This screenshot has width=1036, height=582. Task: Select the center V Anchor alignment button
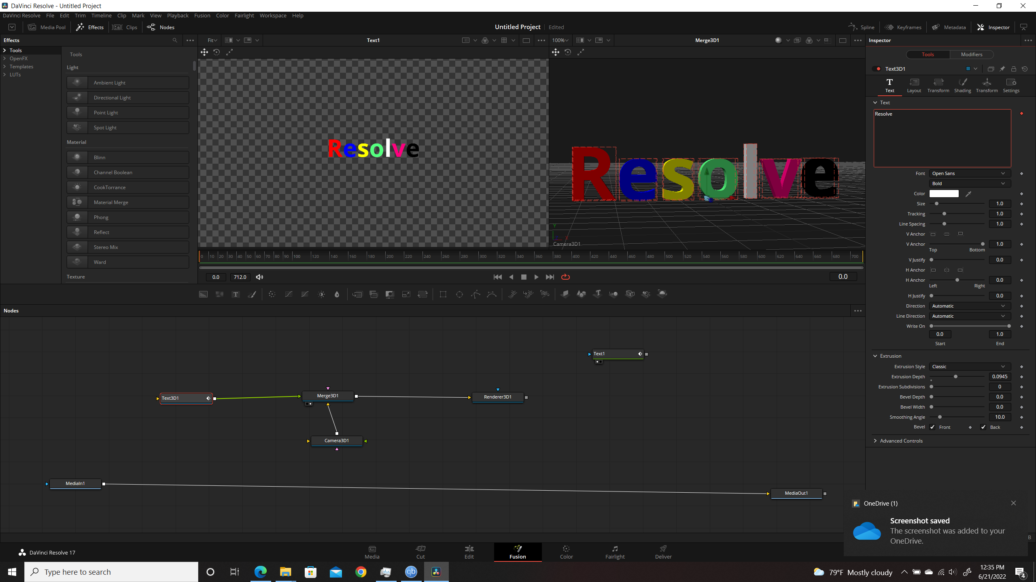pyautogui.click(x=947, y=234)
